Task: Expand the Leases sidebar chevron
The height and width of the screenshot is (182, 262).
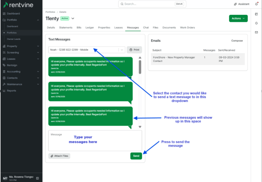Action: coord(38,59)
